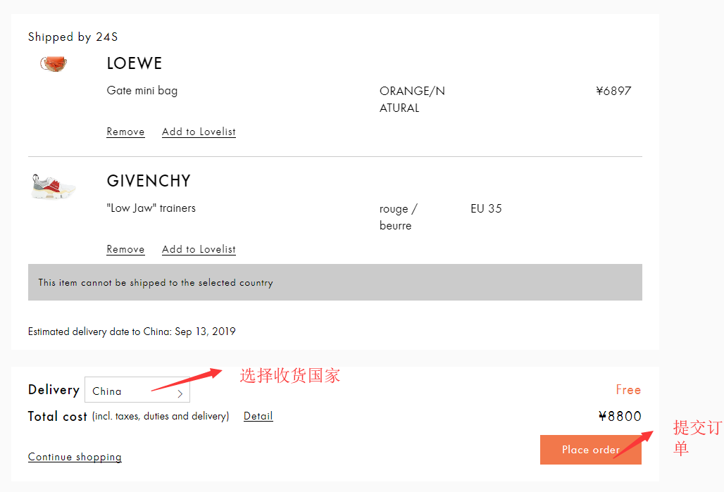724x492 pixels.
Task: Open the Givenchy Low Jaw trainers thumbnail
Action: (x=53, y=187)
